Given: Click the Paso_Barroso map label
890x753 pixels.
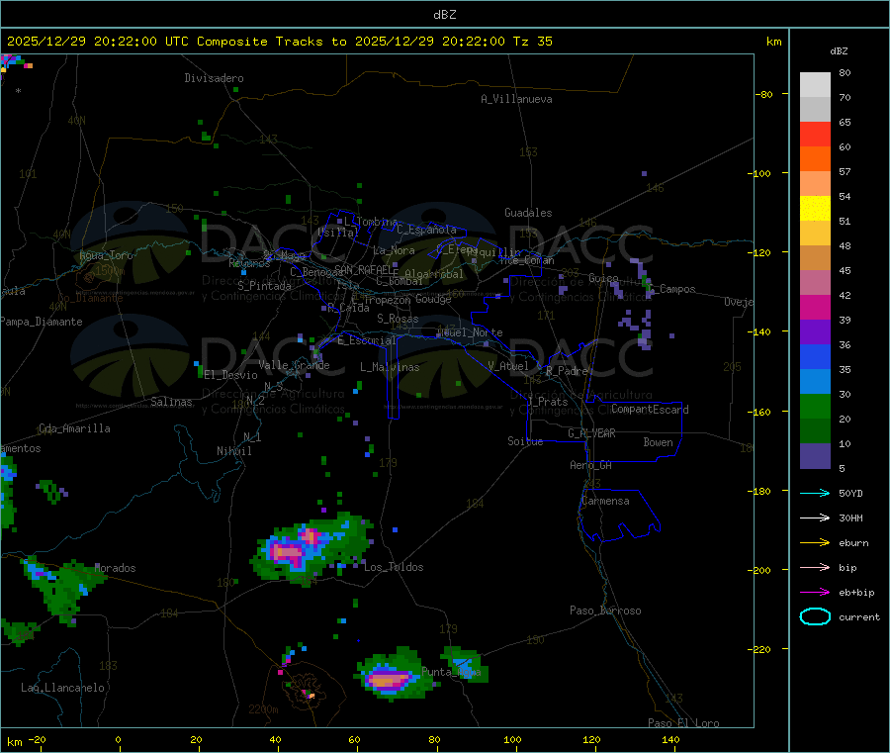Looking at the screenshot, I should coord(605,611).
